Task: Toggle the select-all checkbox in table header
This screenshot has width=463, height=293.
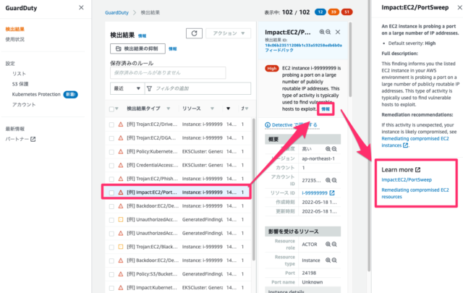Action: tap(111, 109)
